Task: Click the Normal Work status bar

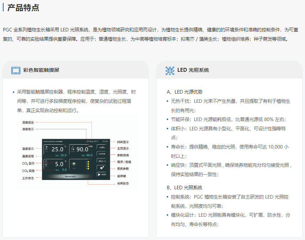Action: [70, 176]
